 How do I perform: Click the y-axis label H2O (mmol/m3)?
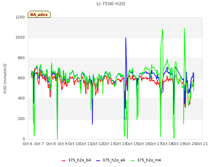point(5,79)
